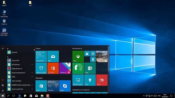Expand the Avidemux (32 bits) folder
175x98 pixels.
32,89
